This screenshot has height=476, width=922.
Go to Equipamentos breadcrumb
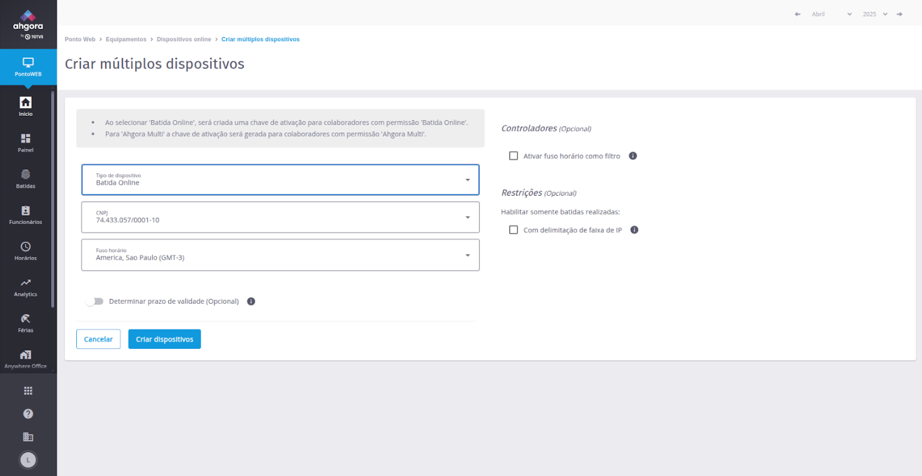126,40
